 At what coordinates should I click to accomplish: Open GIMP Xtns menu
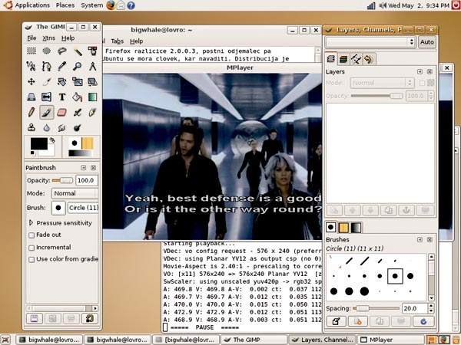49,38
